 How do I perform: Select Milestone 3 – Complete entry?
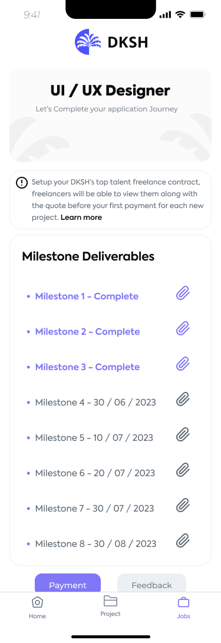click(x=87, y=367)
